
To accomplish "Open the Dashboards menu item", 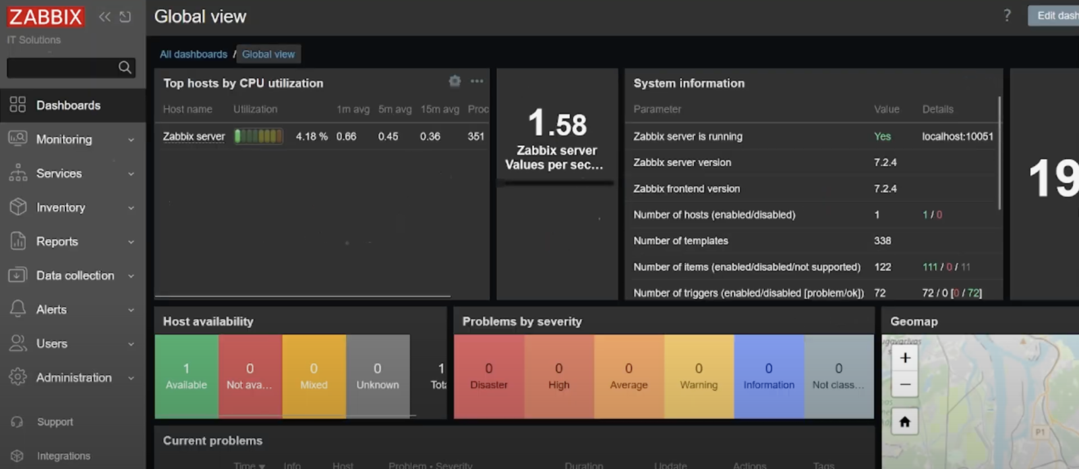I will [x=73, y=105].
